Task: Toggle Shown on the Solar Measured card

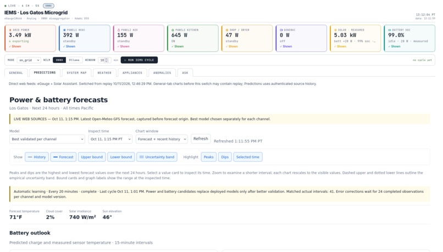Action: [x=340, y=47]
